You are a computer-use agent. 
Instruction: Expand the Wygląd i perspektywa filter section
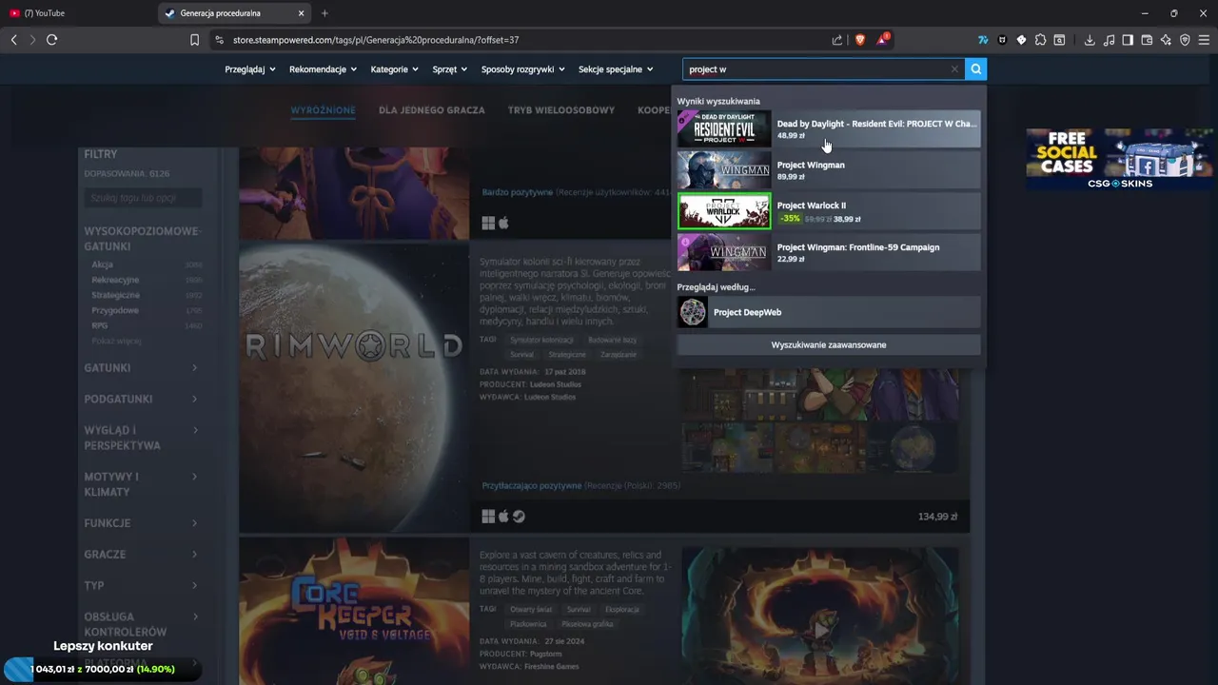pyautogui.click(x=141, y=438)
